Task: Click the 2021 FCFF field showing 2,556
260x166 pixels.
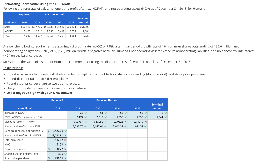Action: coord(117,117)
